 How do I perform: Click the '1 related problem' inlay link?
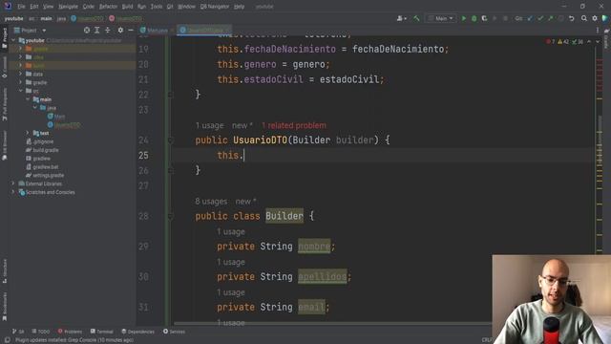[294, 125]
